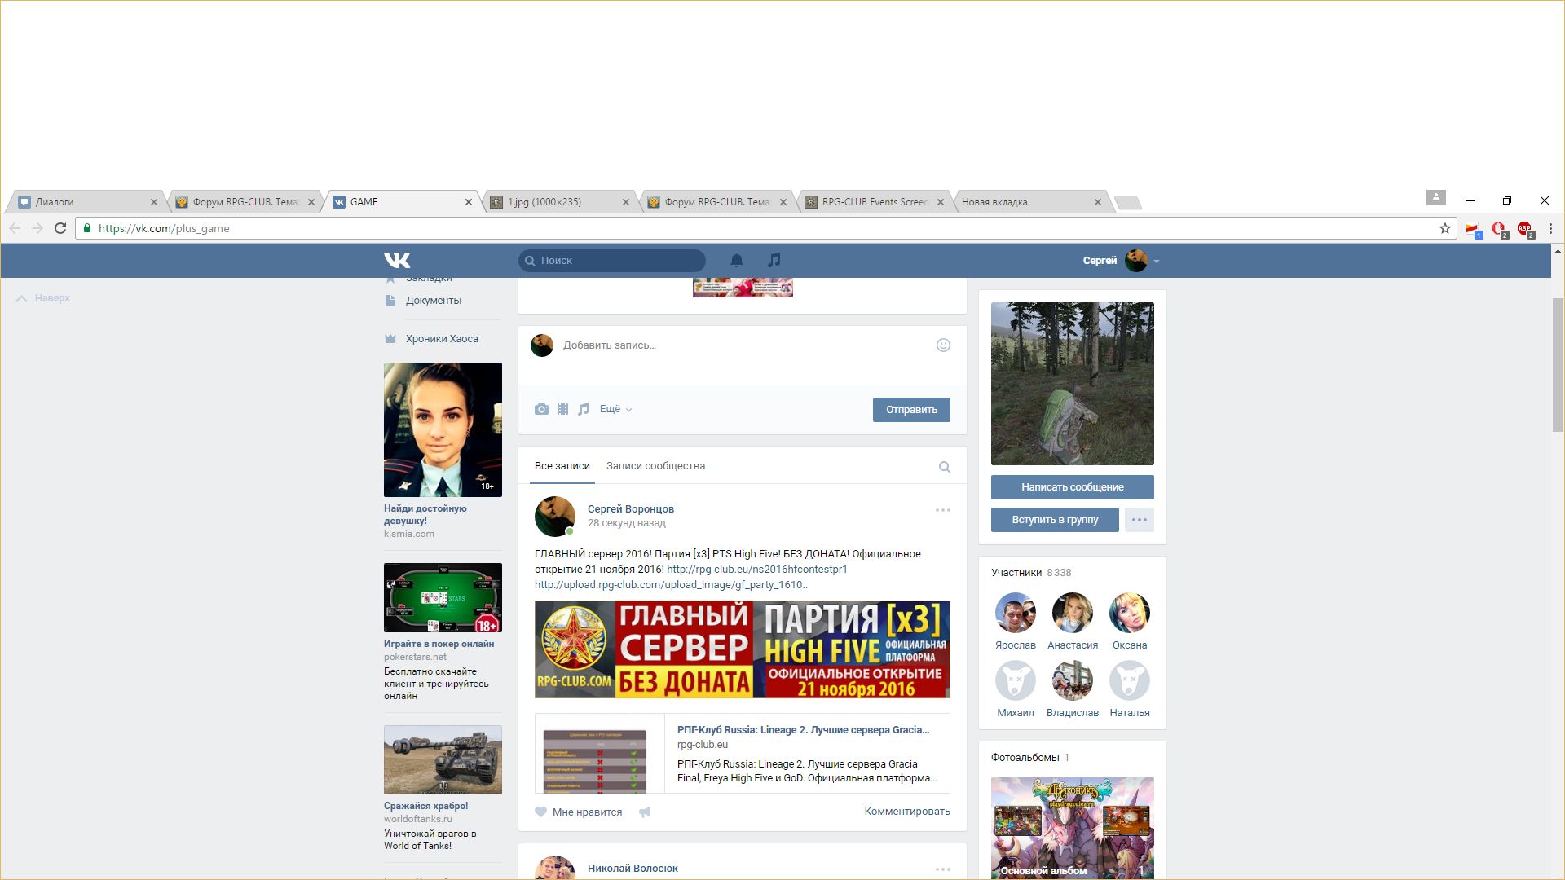Open Фотоальбомы section header
Viewport: 1565px width, 880px height.
pyautogui.click(x=1029, y=758)
